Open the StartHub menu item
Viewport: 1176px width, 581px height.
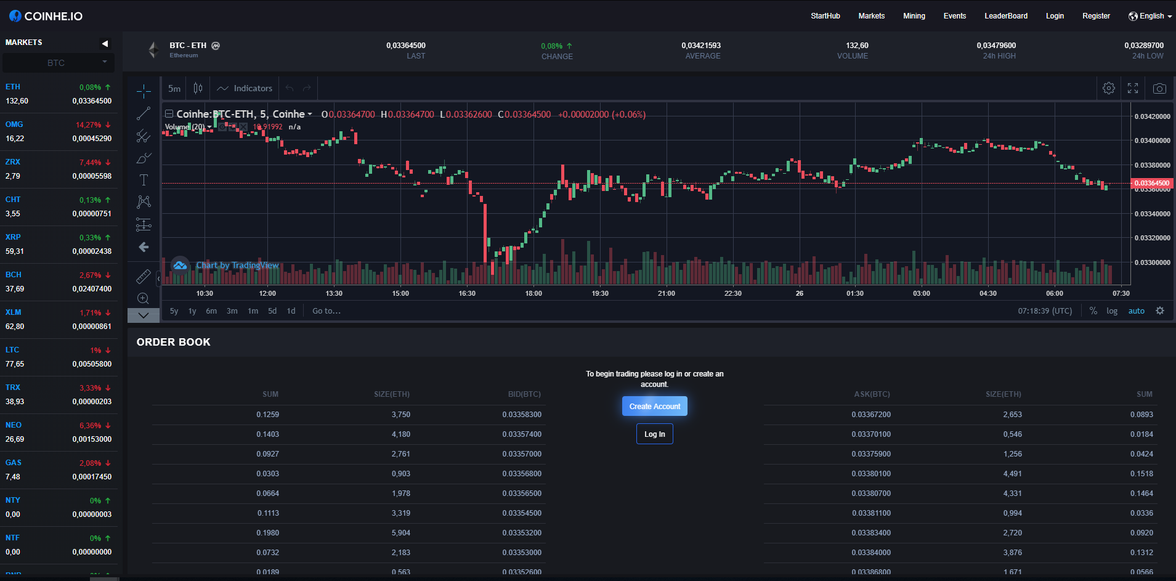click(x=825, y=16)
